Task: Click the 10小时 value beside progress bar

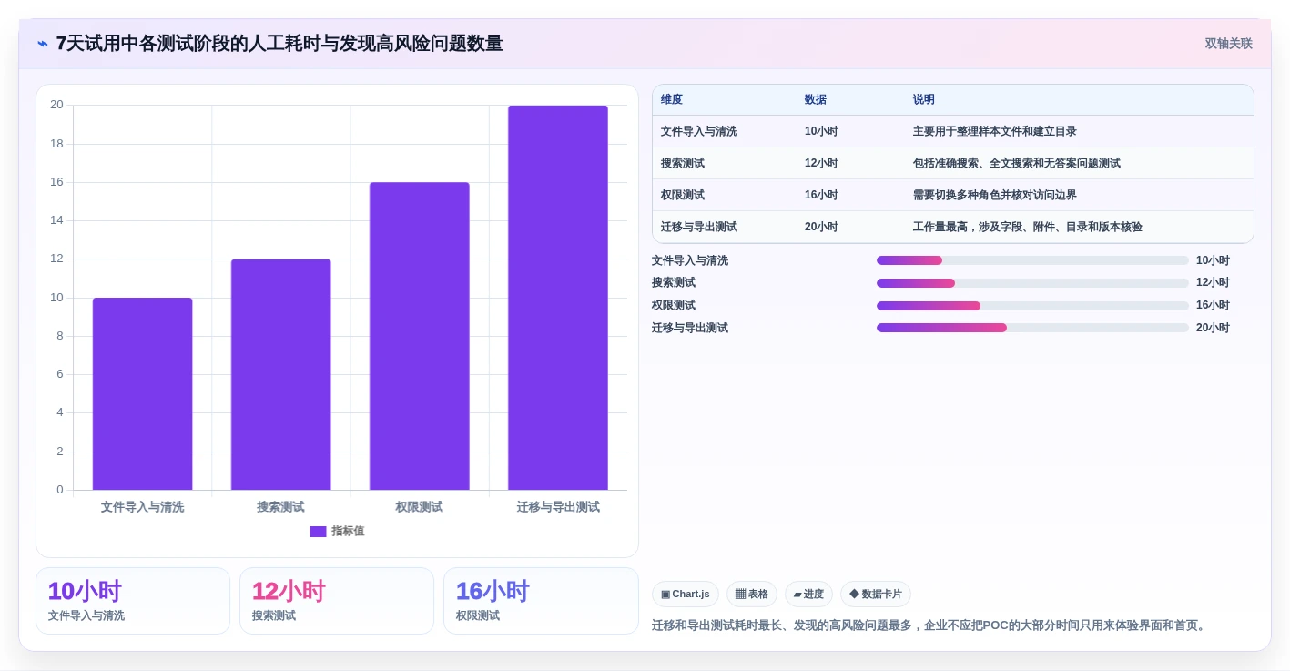Action: coord(1213,260)
